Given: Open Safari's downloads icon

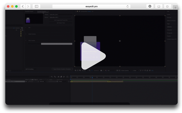Looking at the screenshot, I should 150,6.
